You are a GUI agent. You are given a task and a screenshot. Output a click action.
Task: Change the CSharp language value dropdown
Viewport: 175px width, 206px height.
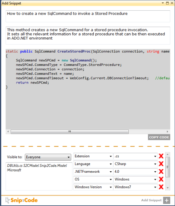(x=136, y=164)
